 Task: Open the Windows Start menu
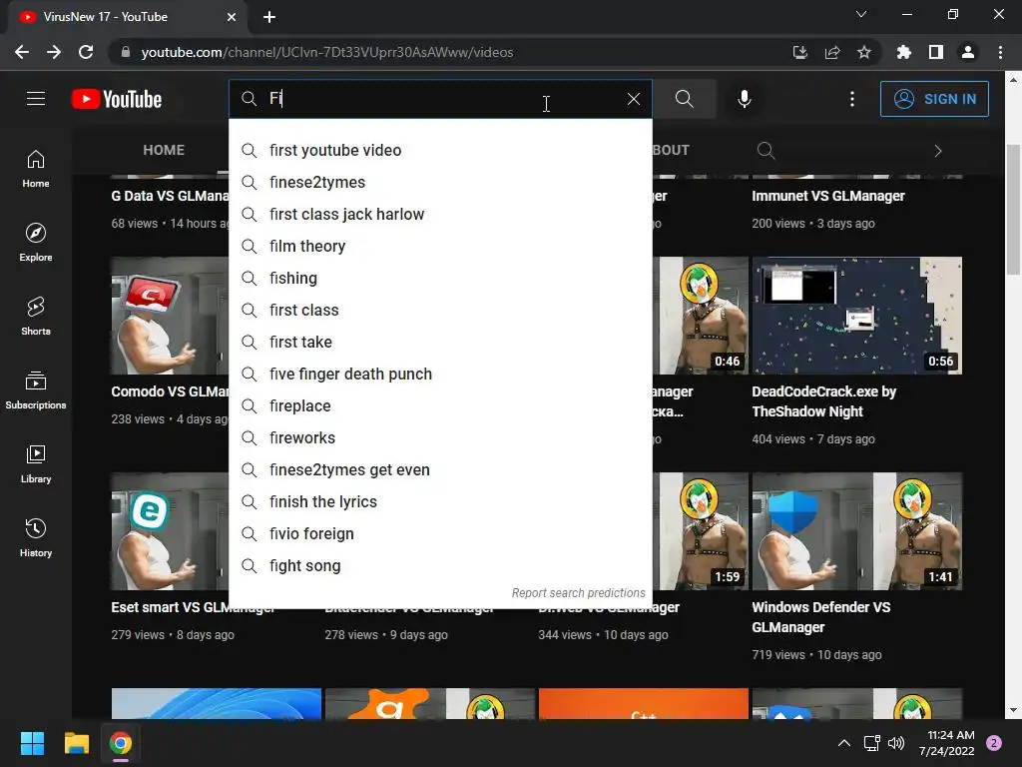pos(32,743)
